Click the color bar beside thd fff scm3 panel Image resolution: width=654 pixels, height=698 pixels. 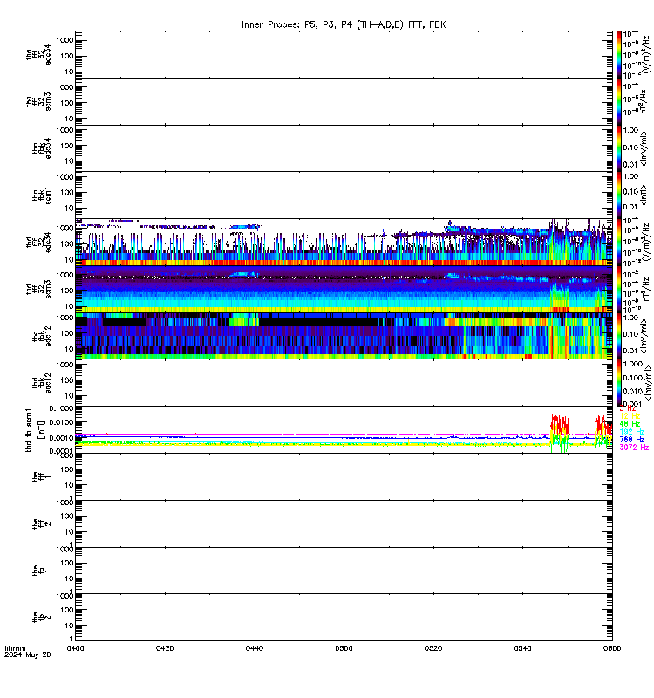pyautogui.click(x=619, y=290)
